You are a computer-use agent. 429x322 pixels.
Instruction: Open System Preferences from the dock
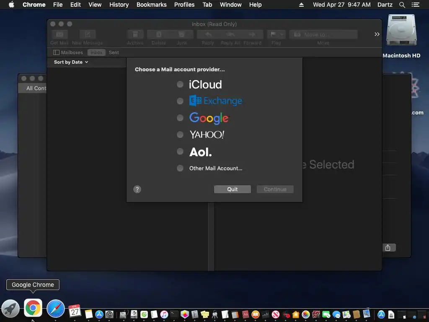109,314
